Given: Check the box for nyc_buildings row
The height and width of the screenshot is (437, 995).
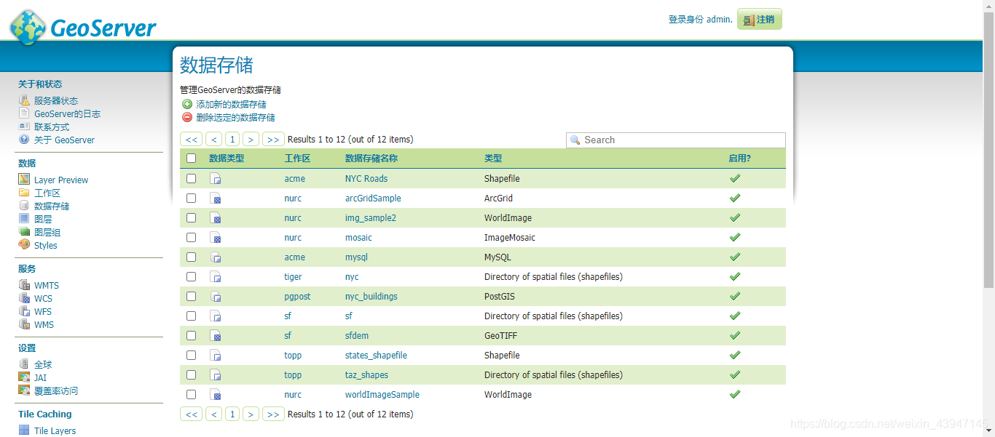Looking at the screenshot, I should (x=191, y=296).
